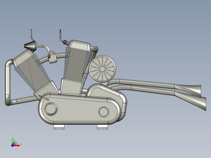Select the finned right cylinder
211x158 pixels.
coord(78,64)
